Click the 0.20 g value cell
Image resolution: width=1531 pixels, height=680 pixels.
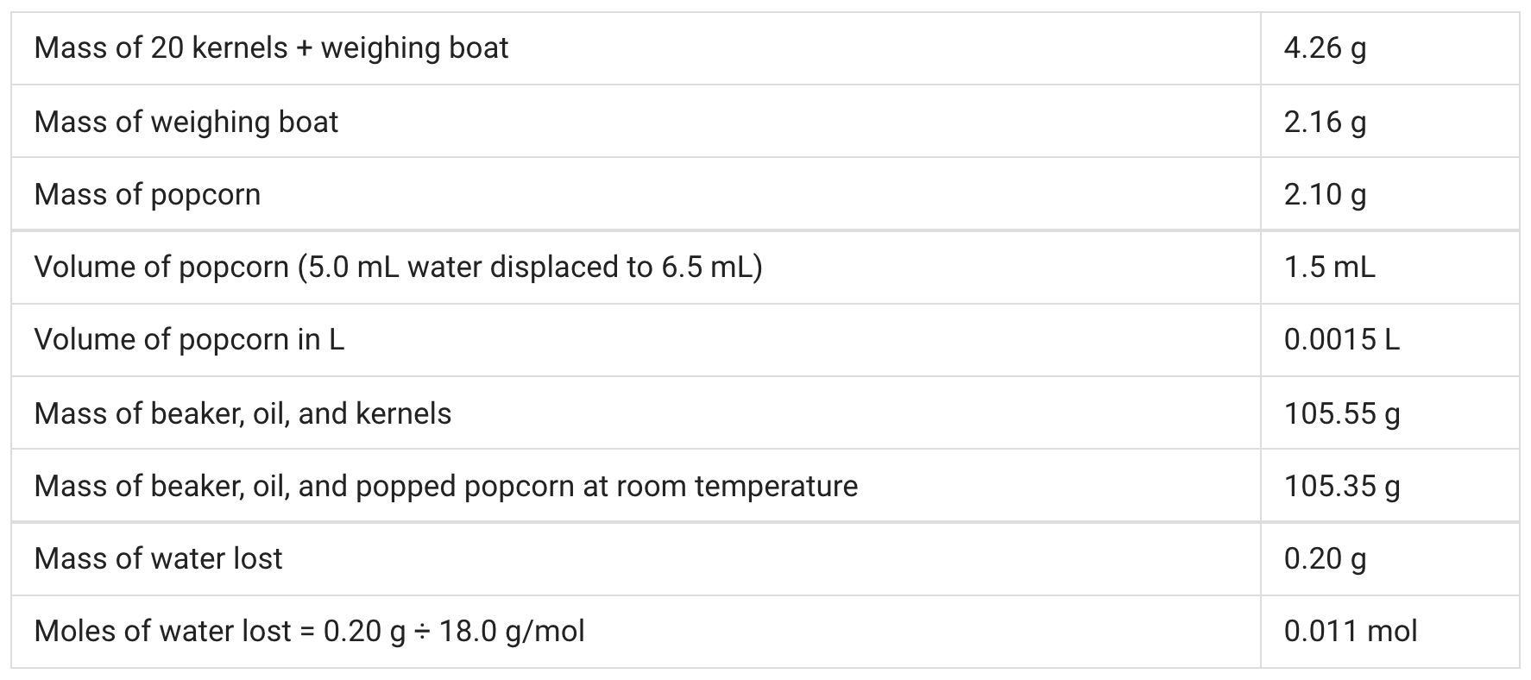pos(1390,558)
